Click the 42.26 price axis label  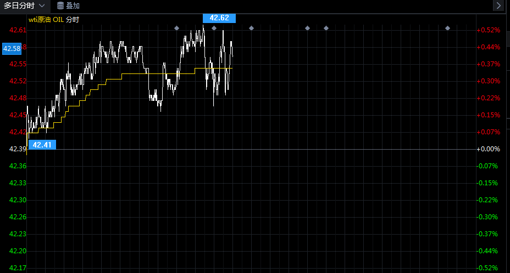pyautogui.click(x=18, y=217)
